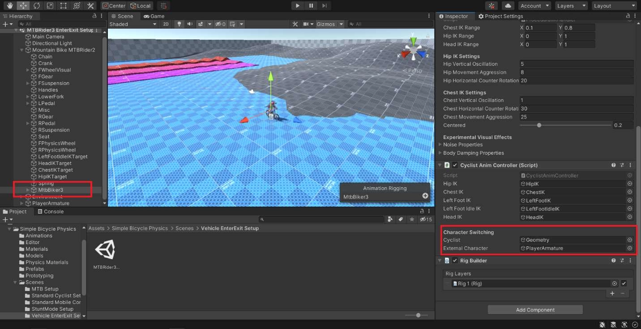This screenshot has width=641, height=329.
Task: Select the Hand tool in toolbar
Action: click(x=10, y=6)
